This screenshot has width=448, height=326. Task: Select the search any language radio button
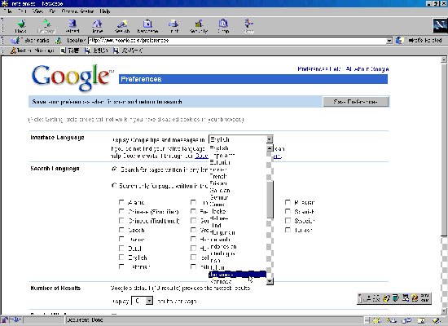[114, 170]
